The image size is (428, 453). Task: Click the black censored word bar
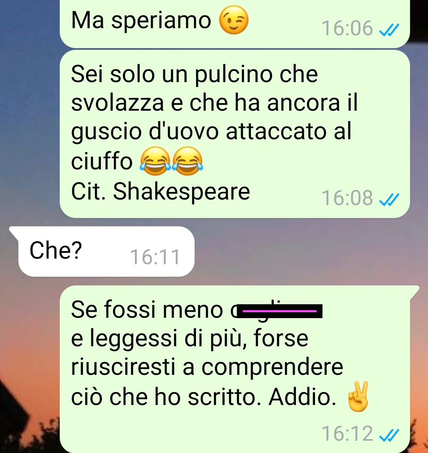pos(279,311)
